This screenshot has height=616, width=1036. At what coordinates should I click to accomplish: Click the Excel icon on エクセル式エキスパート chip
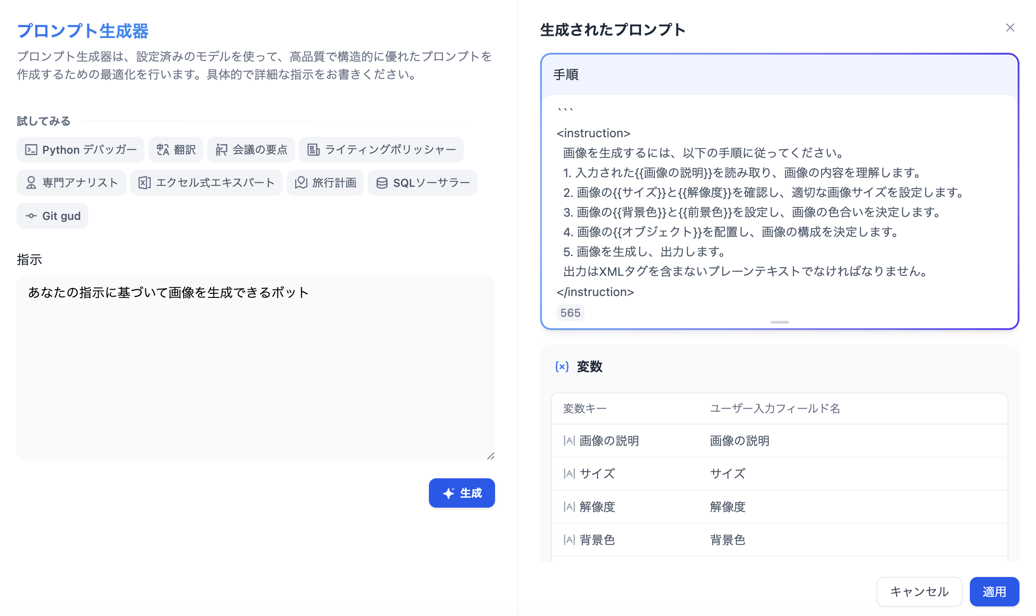[144, 183]
